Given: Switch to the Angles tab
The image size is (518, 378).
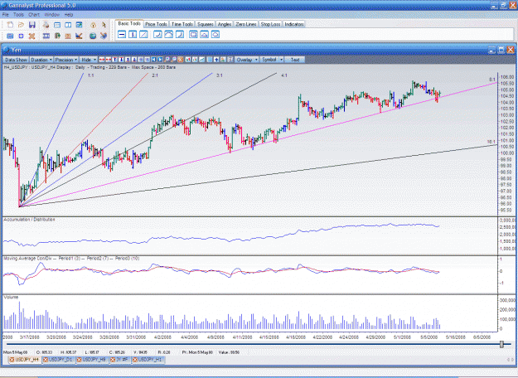Looking at the screenshot, I should [225, 24].
